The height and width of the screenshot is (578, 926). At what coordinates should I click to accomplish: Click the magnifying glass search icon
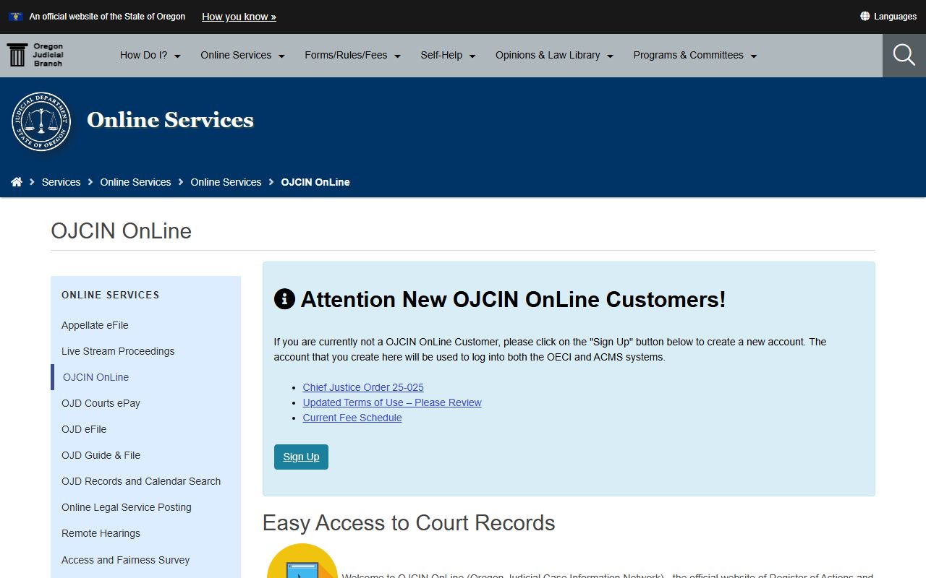[904, 55]
